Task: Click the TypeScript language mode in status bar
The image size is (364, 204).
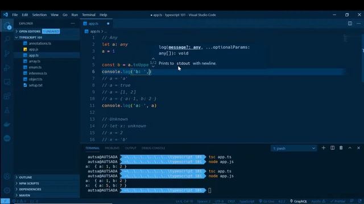Action: click(x=247, y=201)
